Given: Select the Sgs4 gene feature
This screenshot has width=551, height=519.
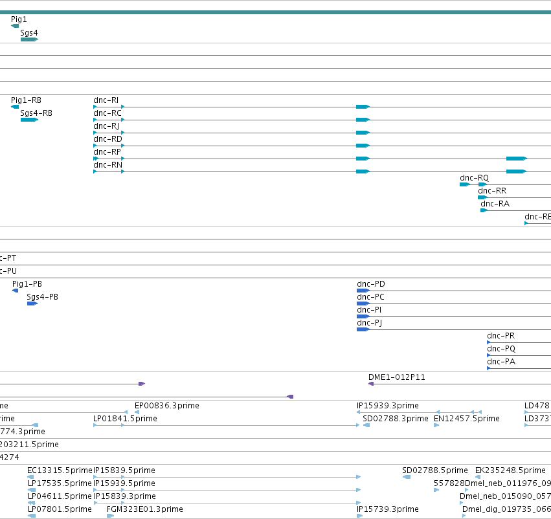Looking at the screenshot, I should pos(30,39).
